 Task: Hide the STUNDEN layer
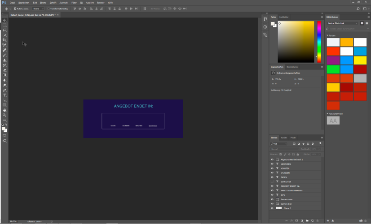(272, 173)
